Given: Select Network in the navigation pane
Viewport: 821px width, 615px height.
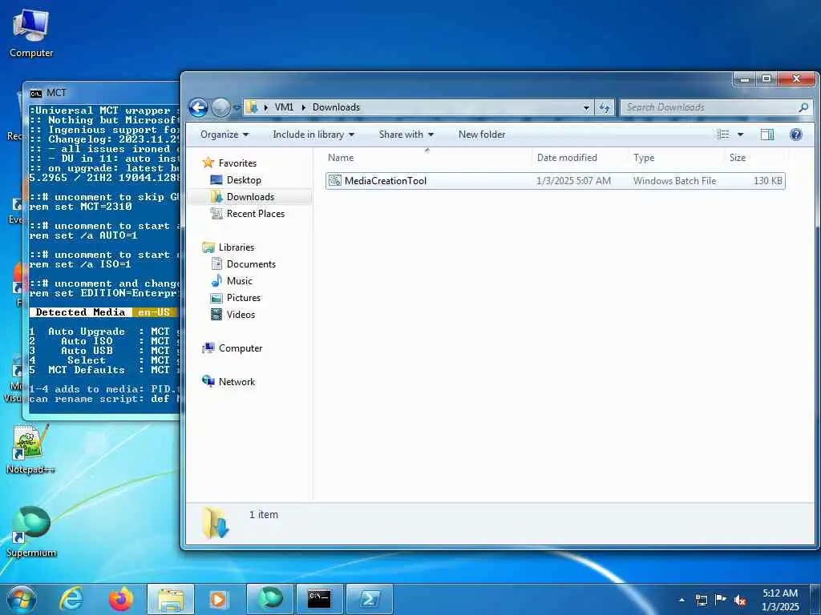Looking at the screenshot, I should pyautogui.click(x=237, y=382).
